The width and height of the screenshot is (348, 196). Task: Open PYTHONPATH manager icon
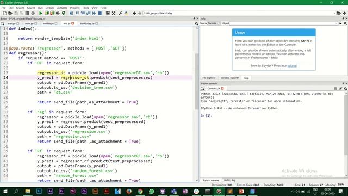126,13
